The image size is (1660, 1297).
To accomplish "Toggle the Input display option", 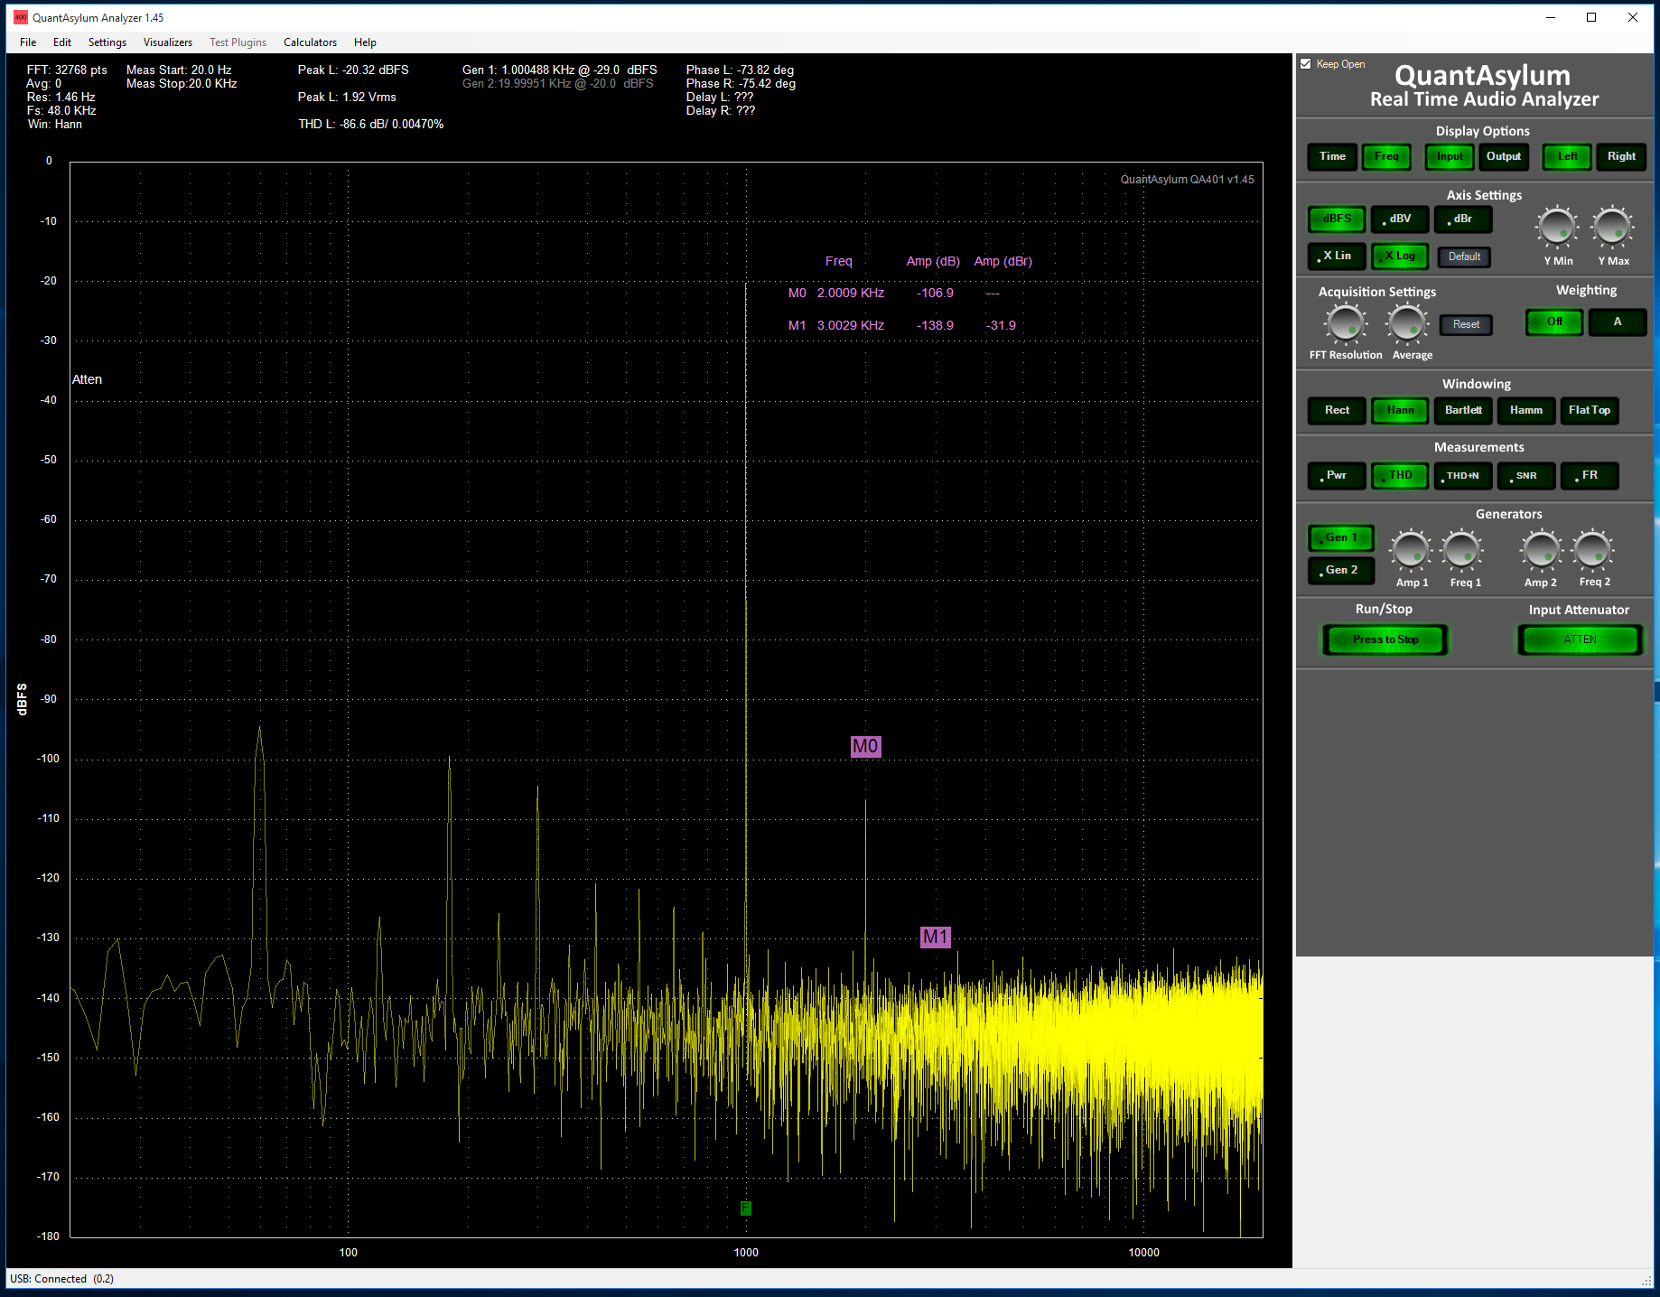I will pyautogui.click(x=1450, y=156).
